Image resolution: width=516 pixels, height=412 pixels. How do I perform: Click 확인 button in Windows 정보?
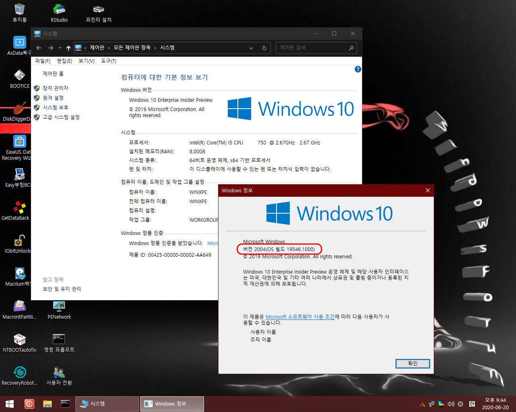412,363
